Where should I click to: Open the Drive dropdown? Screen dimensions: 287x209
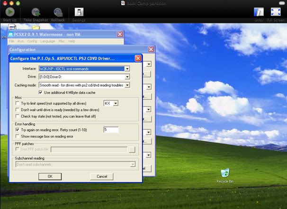127,77
